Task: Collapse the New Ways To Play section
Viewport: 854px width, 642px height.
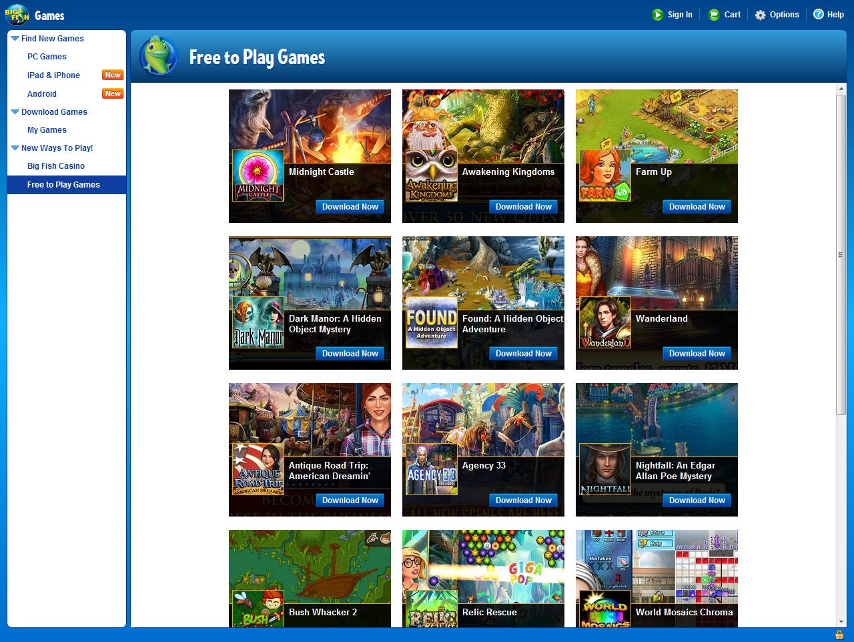Action: tap(15, 148)
